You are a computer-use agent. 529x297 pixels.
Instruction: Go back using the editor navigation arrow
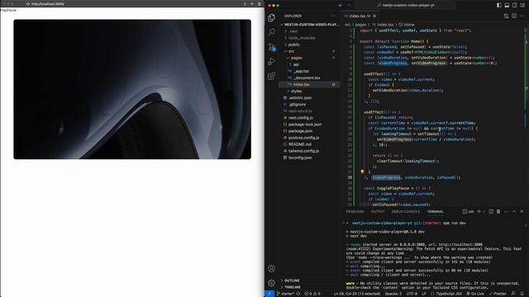(341, 5)
